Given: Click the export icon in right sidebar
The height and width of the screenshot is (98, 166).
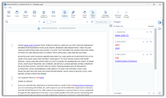Looking at the screenshot, I should pyautogui.click(x=160, y=29).
